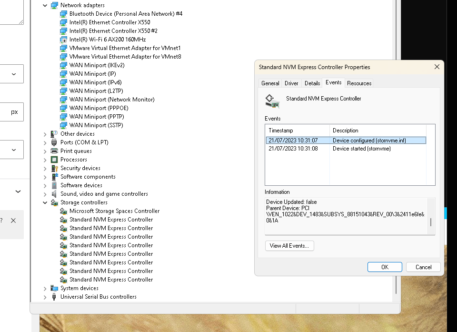Click the Information box scrollbar thumb
The height and width of the screenshot is (332, 457).
pyautogui.click(x=431, y=222)
